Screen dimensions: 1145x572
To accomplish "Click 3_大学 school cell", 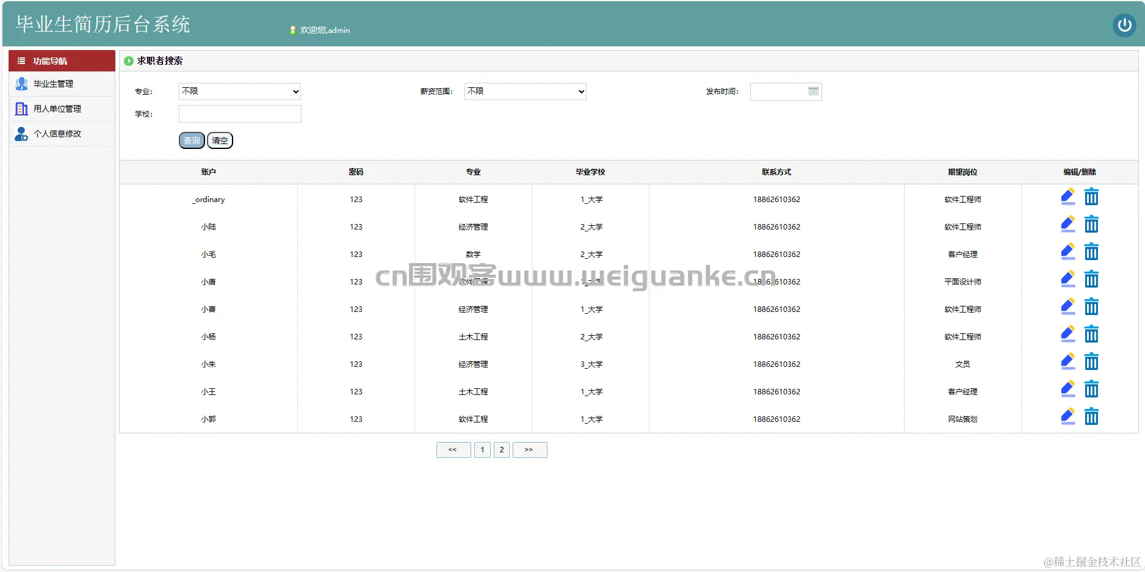I will point(591,364).
